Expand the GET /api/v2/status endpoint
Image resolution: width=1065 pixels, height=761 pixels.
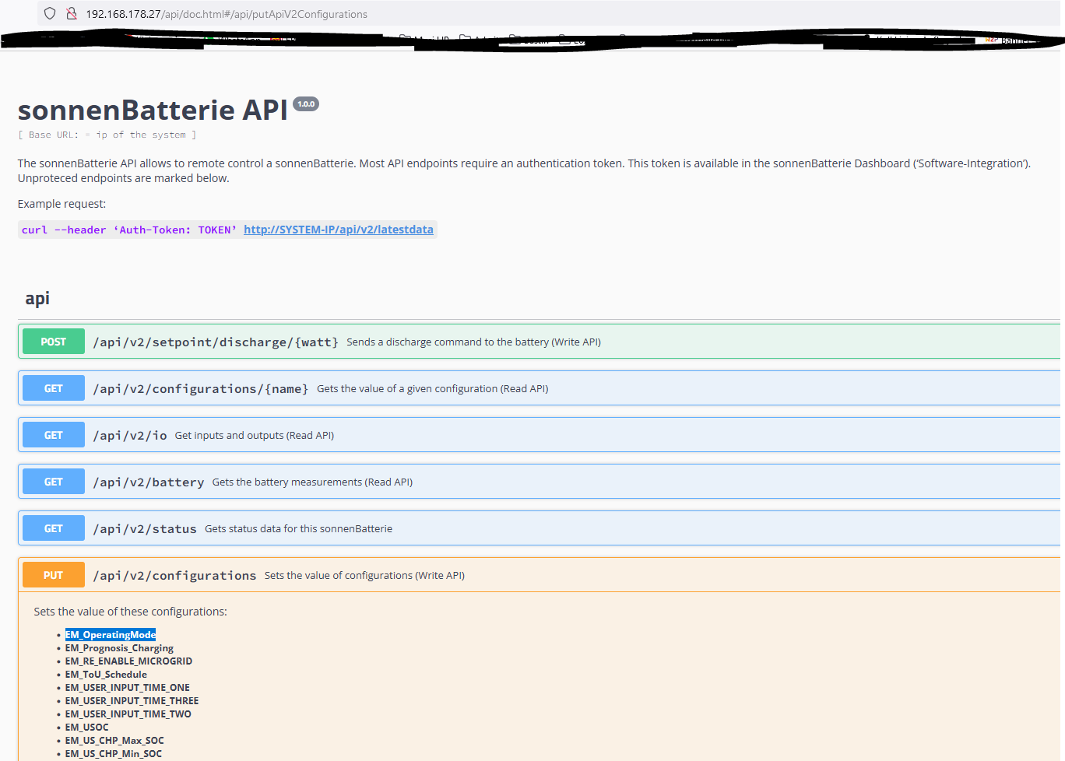click(539, 528)
